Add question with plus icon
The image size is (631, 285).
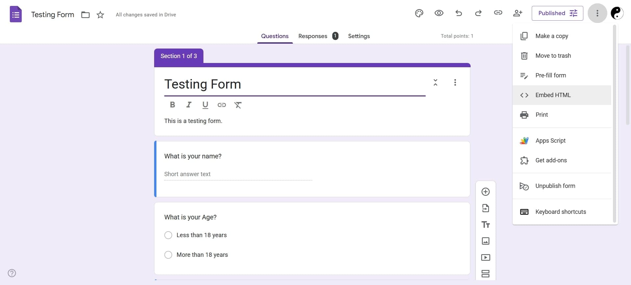pyautogui.click(x=485, y=192)
